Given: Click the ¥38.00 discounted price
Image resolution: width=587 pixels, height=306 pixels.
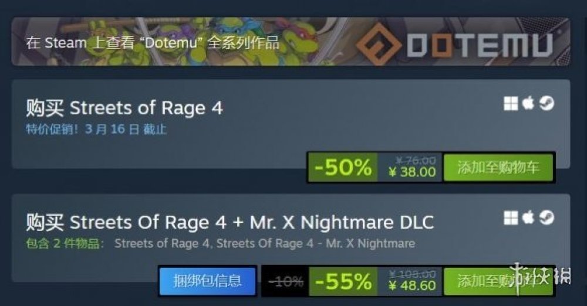Looking at the screenshot, I should coord(413,172).
